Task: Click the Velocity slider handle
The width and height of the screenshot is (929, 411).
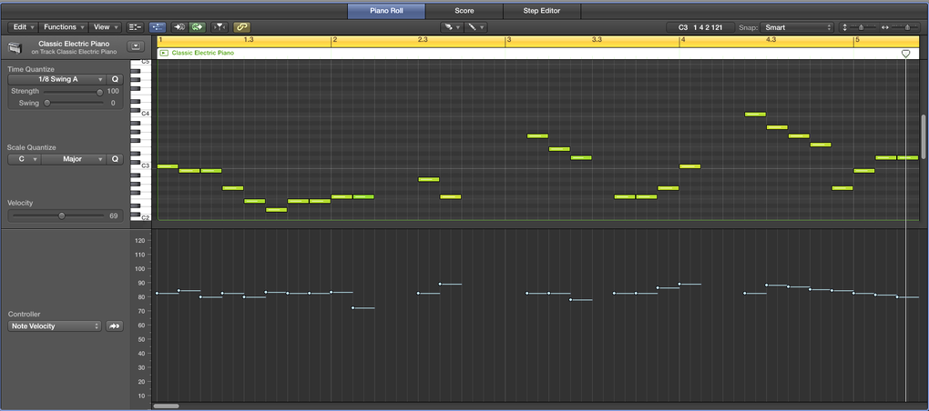Action: 61,216
